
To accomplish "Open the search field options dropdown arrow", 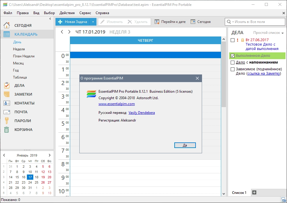I will (233, 22).
